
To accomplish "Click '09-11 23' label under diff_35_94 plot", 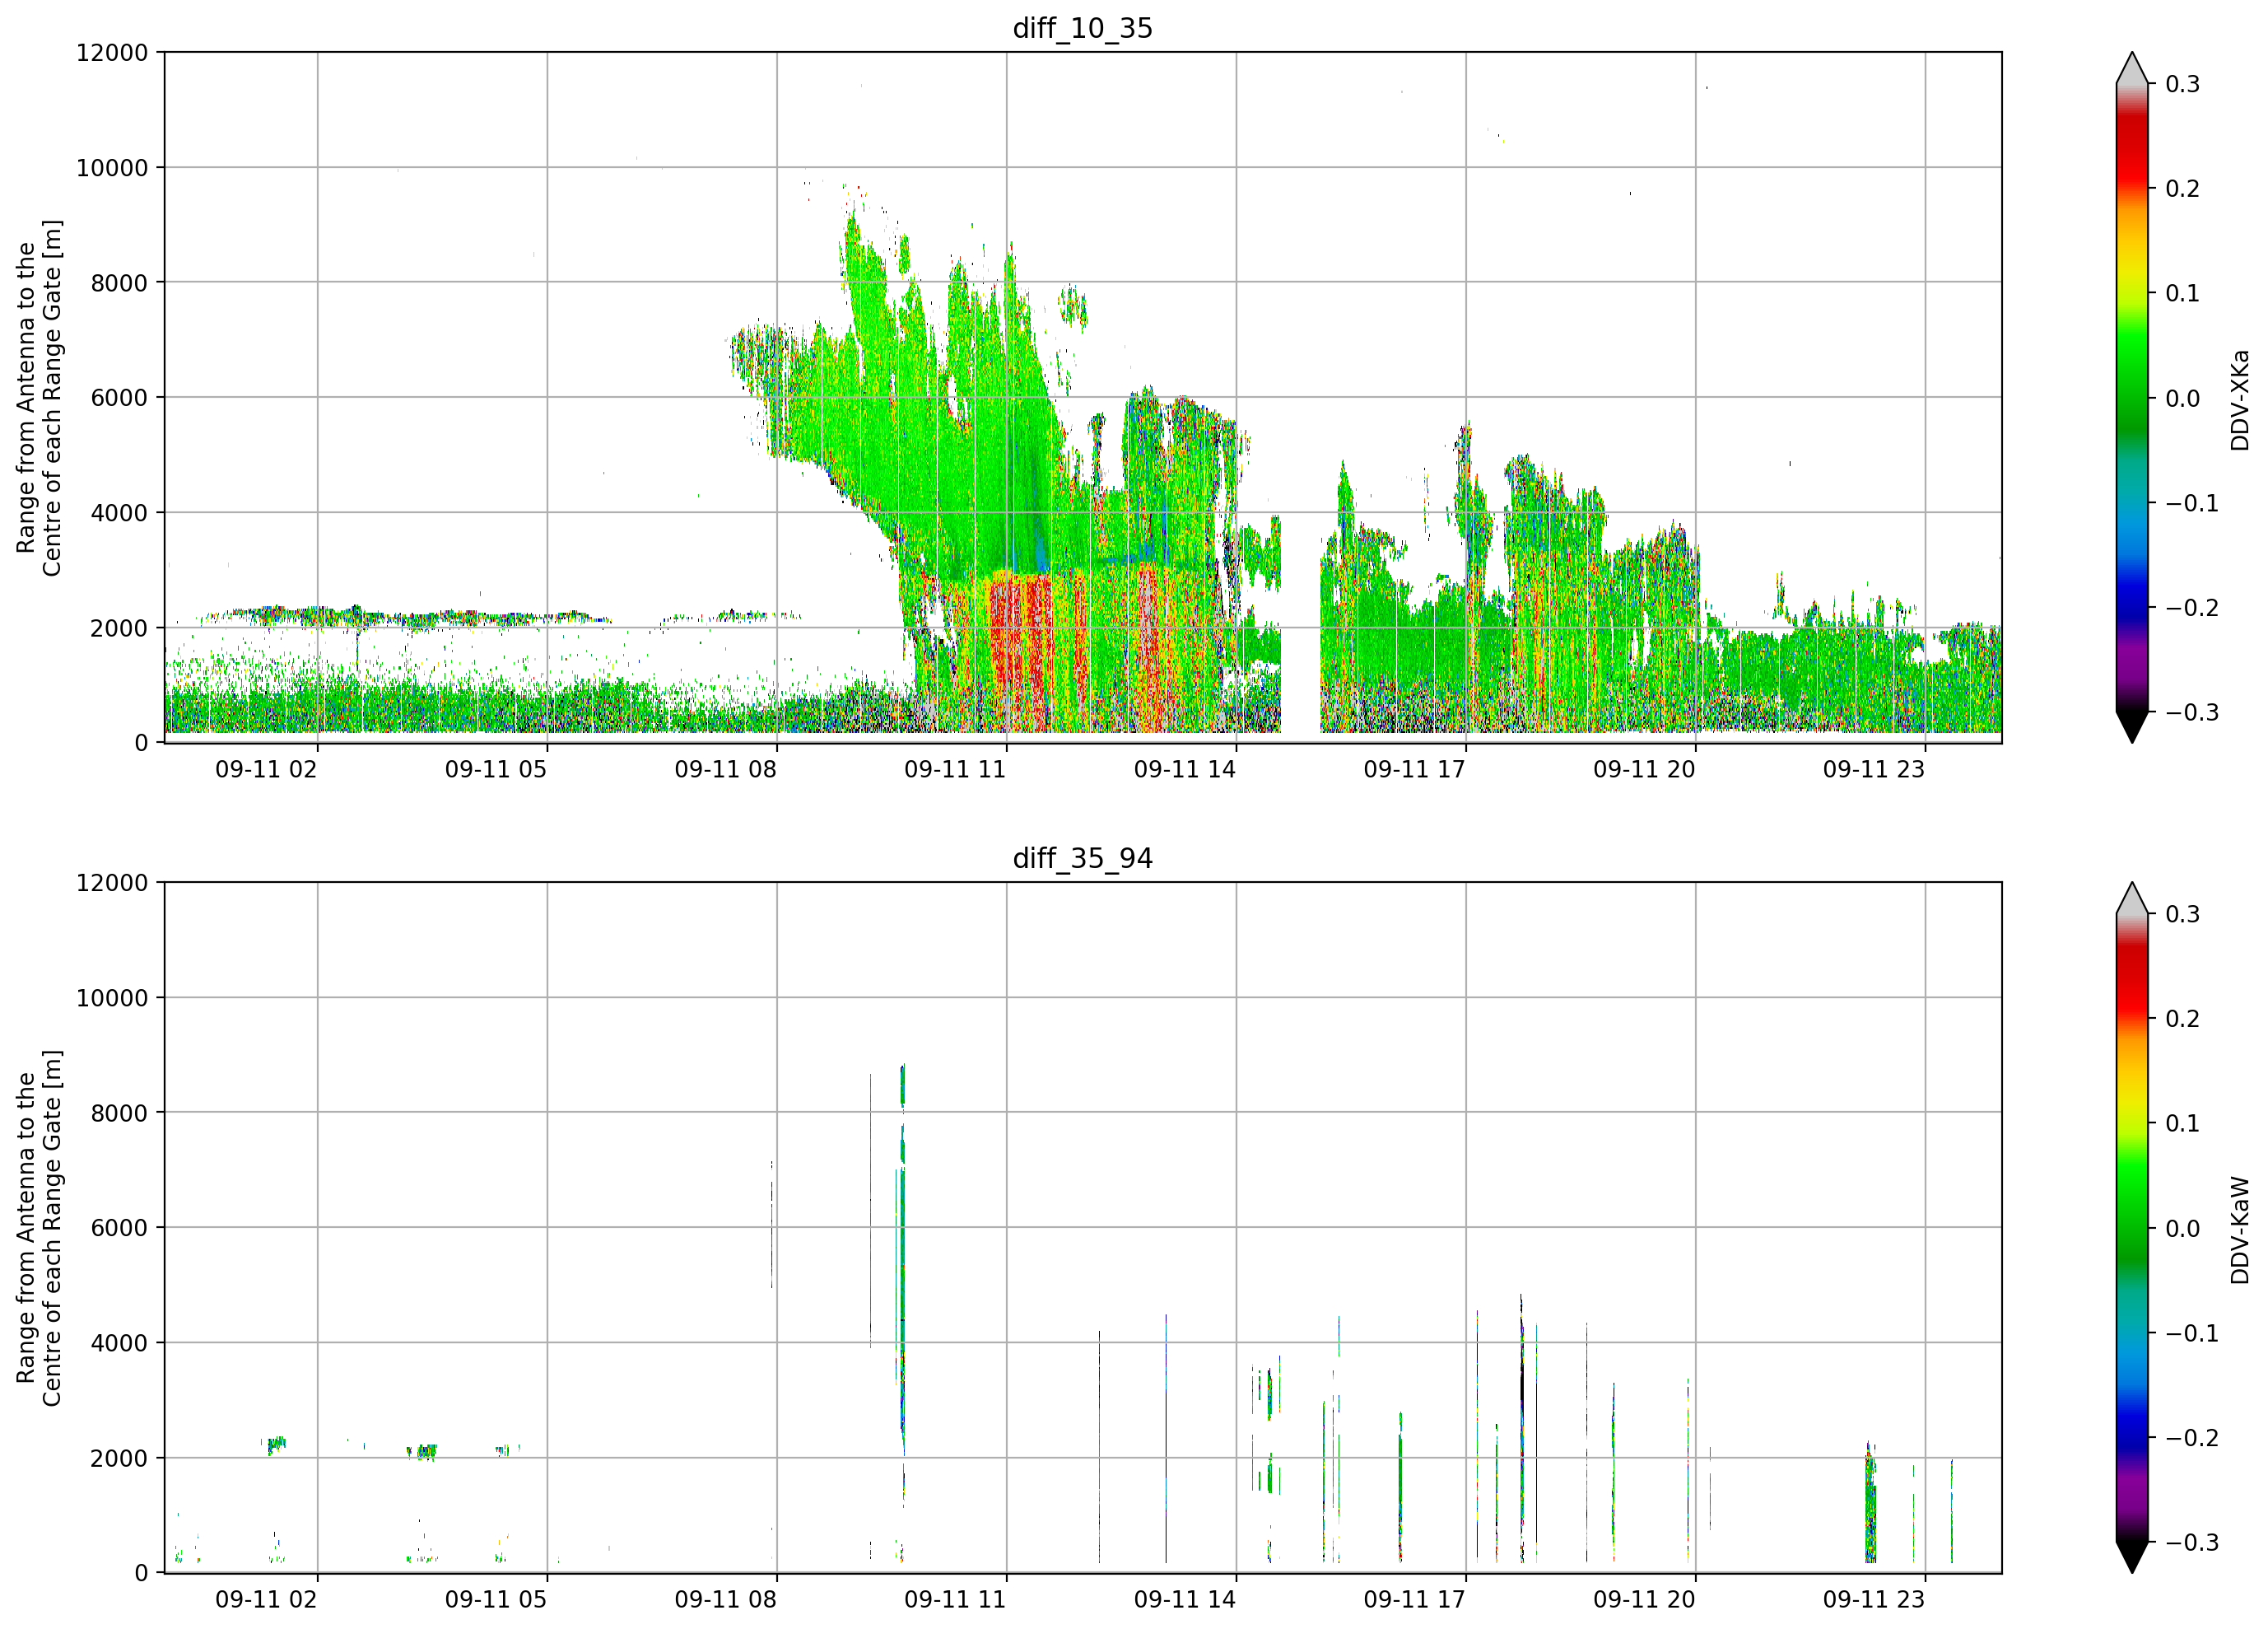I will click(x=1874, y=1599).
